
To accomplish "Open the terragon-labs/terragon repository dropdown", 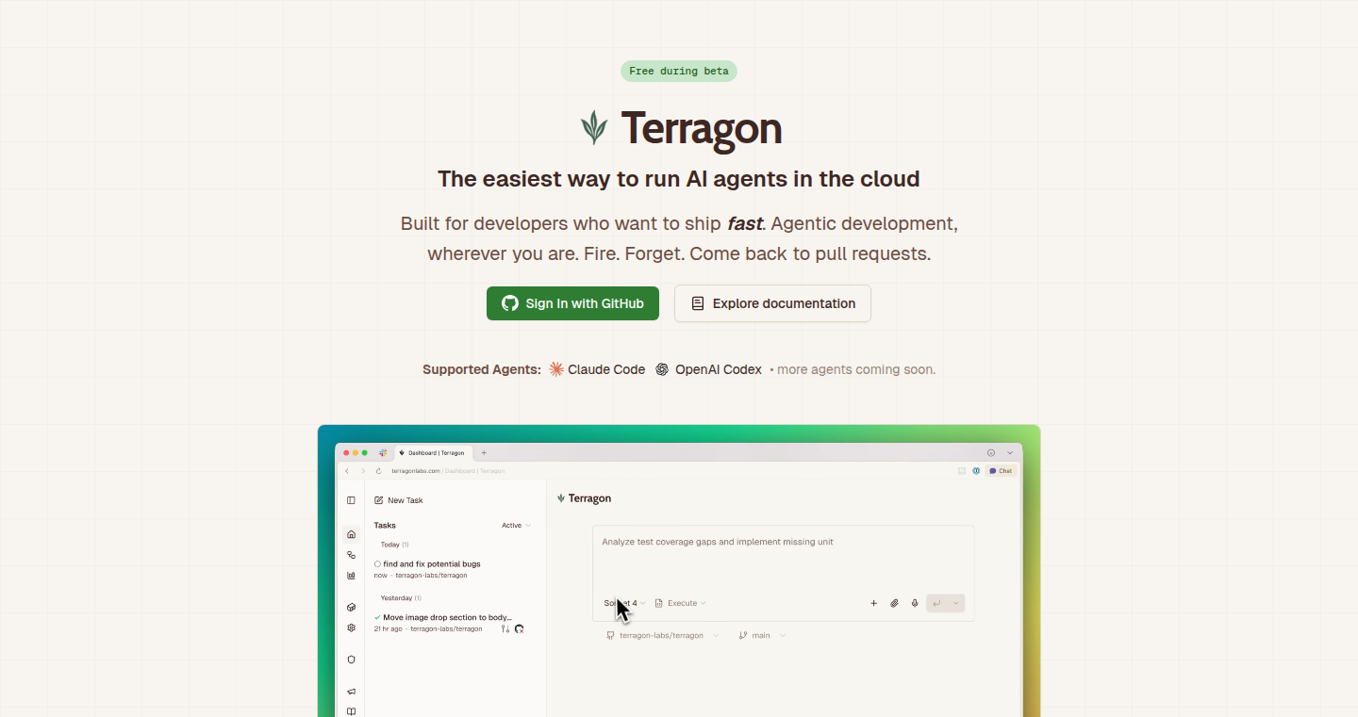I will 662,635.
